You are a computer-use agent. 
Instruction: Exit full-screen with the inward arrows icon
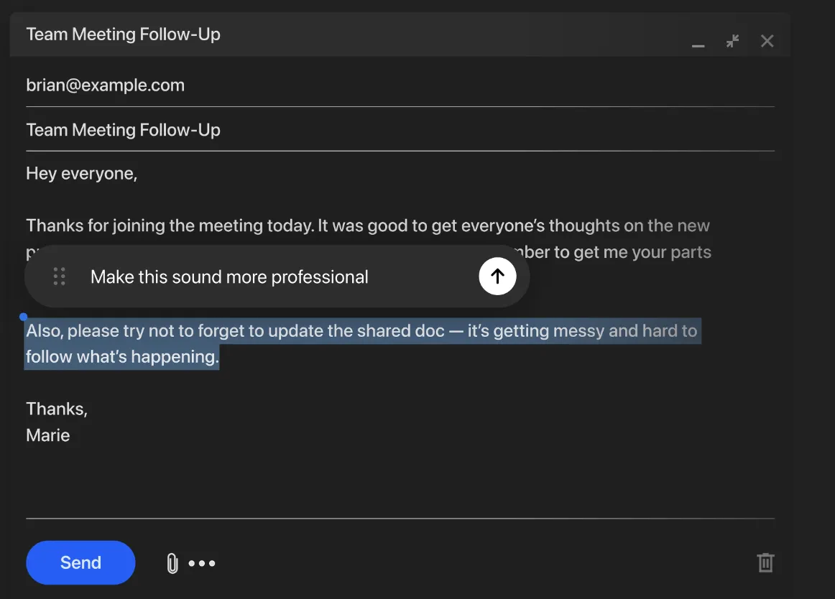point(732,41)
